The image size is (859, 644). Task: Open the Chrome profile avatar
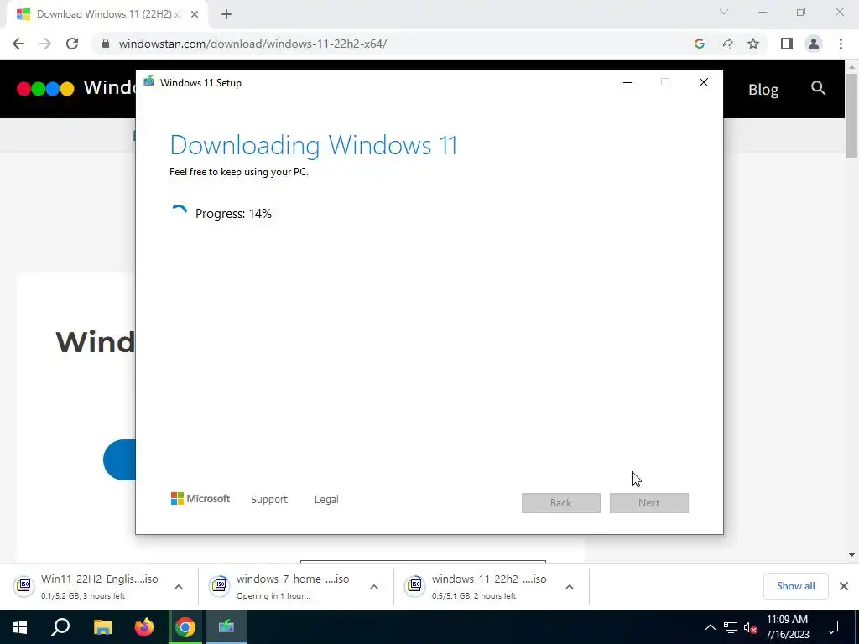(x=814, y=44)
